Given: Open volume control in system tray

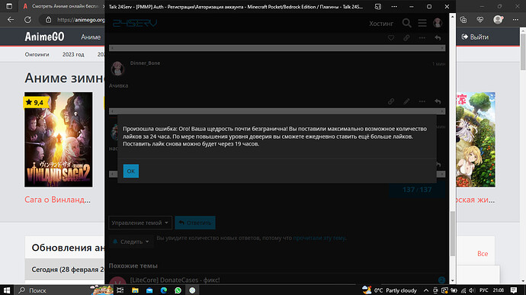Looking at the screenshot, I should point(472,290).
